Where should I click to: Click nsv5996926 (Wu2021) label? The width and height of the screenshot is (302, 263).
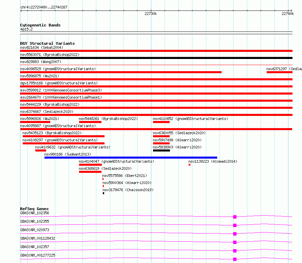tap(40, 119)
